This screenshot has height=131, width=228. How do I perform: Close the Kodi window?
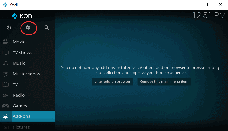coord(221,5)
